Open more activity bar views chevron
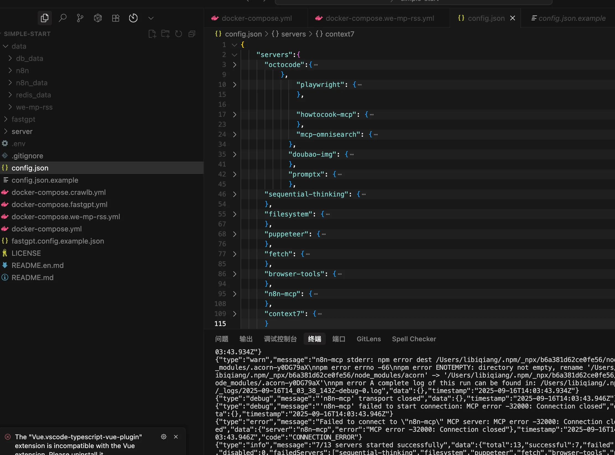Screen dimensions: 615x455 [x=151, y=18]
